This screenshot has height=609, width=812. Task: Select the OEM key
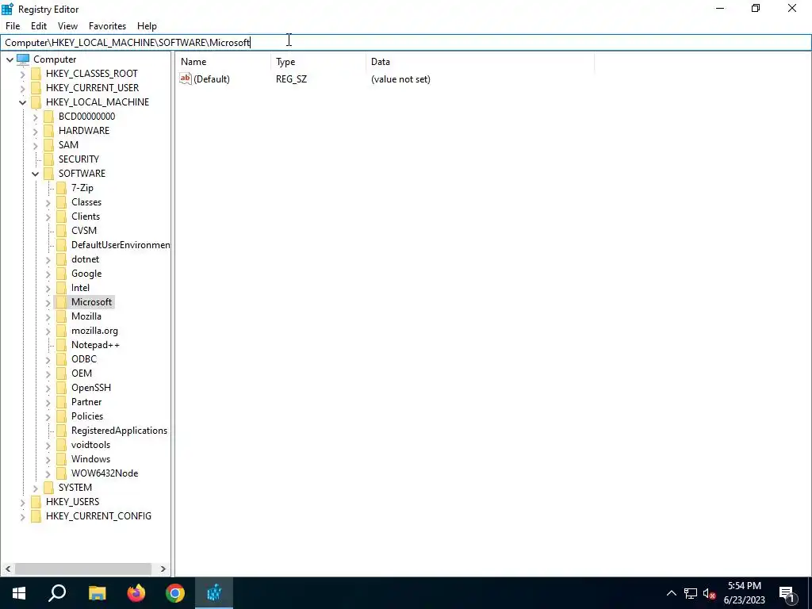(x=82, y=373)
